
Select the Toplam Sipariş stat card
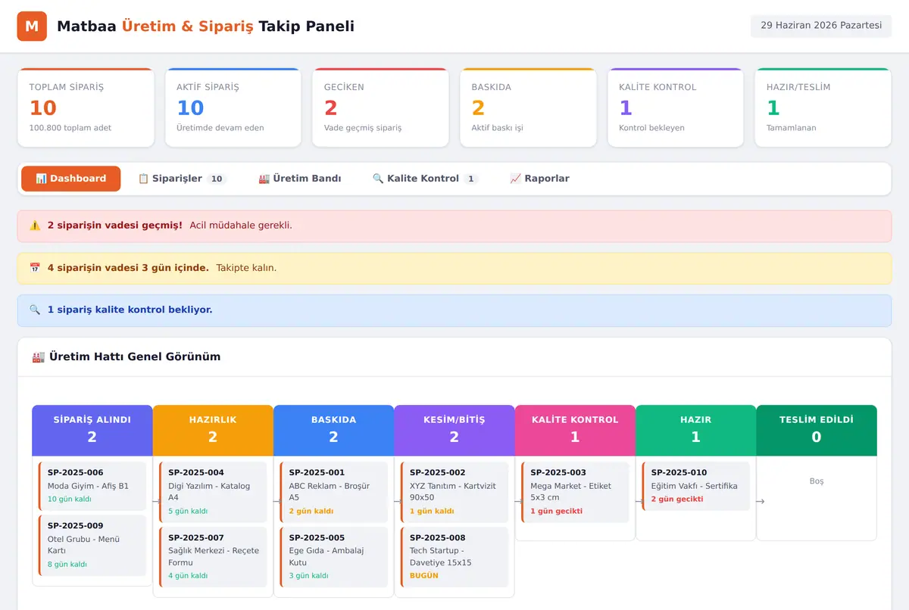tap(86, 107)
